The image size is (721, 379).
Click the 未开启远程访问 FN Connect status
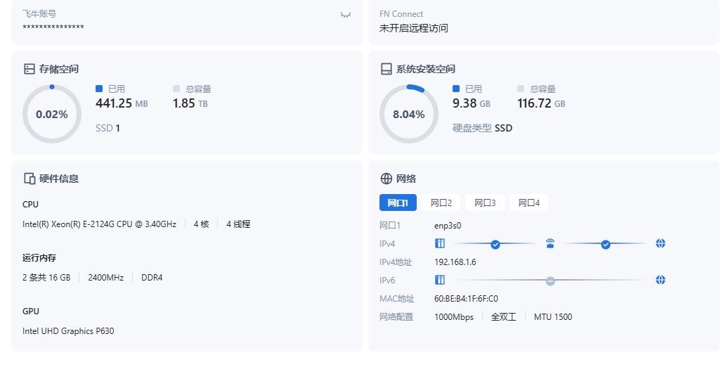pyautogui.click(x=413, y=28)
